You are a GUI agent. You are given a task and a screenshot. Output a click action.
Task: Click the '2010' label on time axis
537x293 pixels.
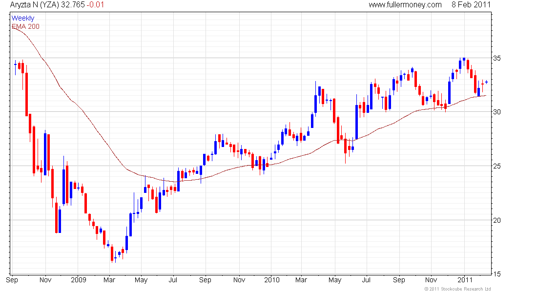(272, 280)
